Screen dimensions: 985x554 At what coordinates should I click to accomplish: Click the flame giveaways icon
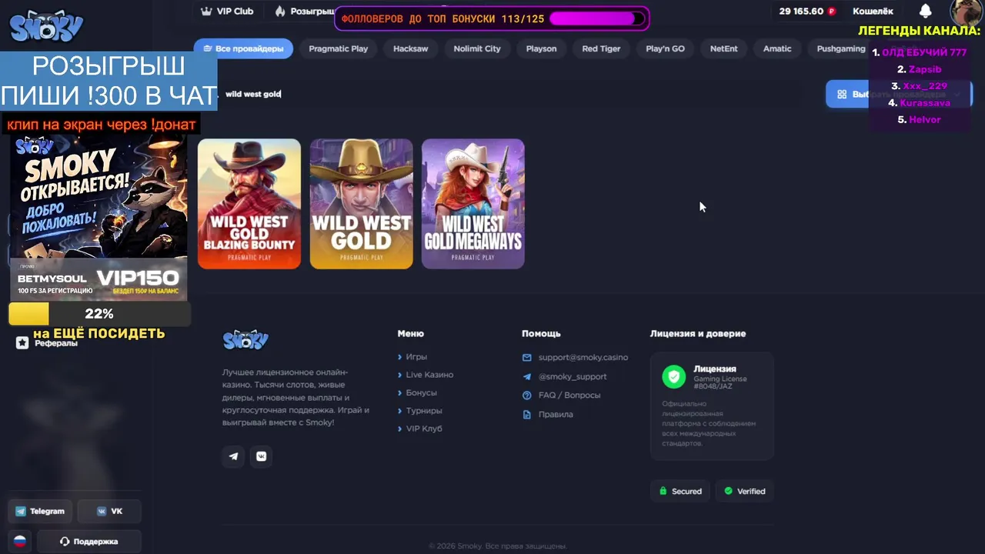point(280,12)
